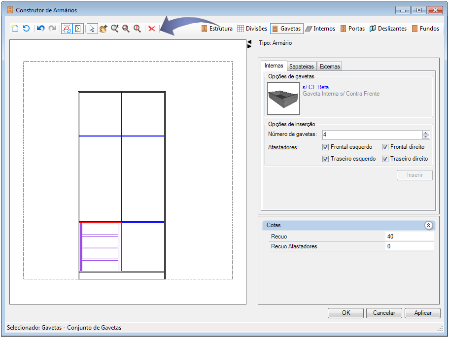Click the "Tipo: Armário" label
Screen dimensions: 449x338
tap(275, 43)
